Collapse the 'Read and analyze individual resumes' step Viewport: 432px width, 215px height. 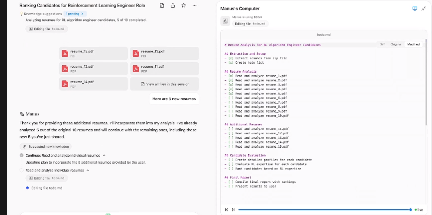click(88, 170)
